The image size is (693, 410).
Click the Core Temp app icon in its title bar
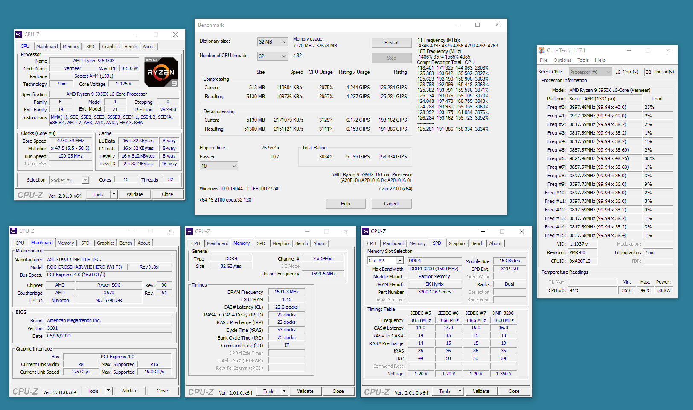pos(542,50)
